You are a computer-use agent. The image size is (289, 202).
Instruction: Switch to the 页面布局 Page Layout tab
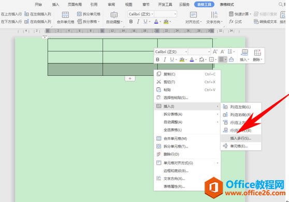click(75, 5)
